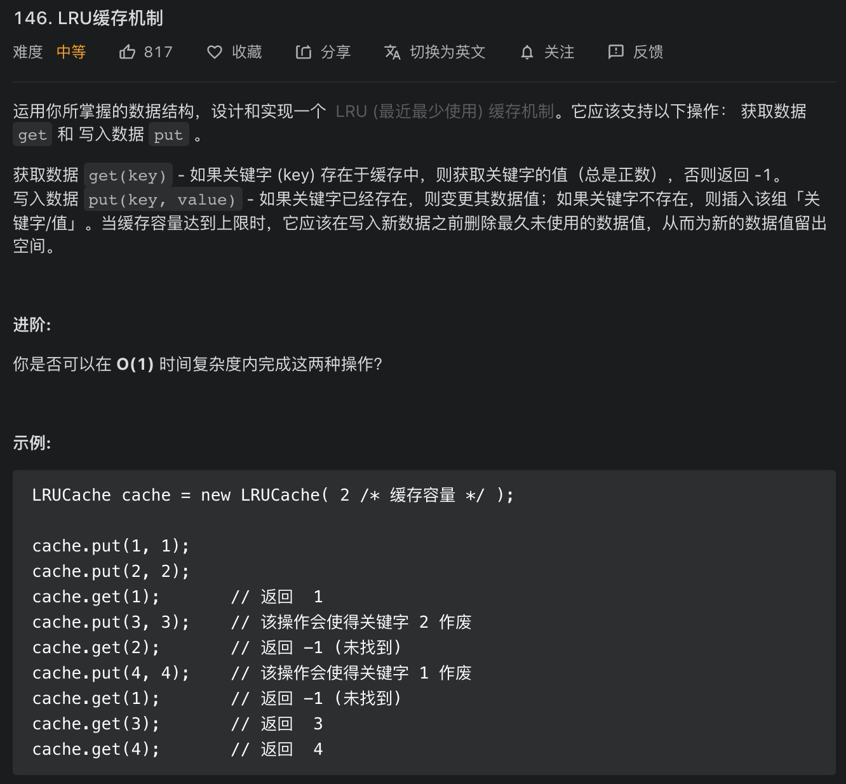The image size is (846, 784).
Task: Click the problem title 146. LRU缓存机制
Action: tap(90, 19)
